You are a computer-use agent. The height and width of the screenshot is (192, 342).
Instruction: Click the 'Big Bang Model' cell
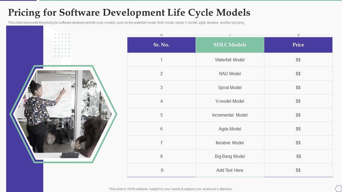click(230, 156)
